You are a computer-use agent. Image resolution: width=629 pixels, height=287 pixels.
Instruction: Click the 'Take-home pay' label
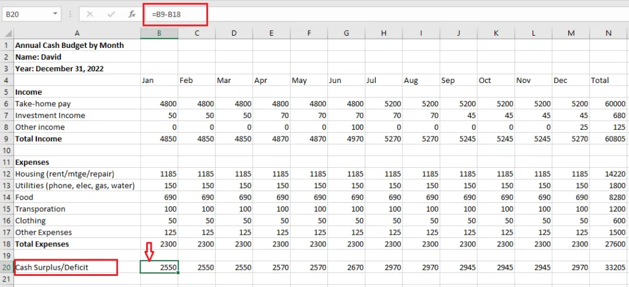point(43,104)
